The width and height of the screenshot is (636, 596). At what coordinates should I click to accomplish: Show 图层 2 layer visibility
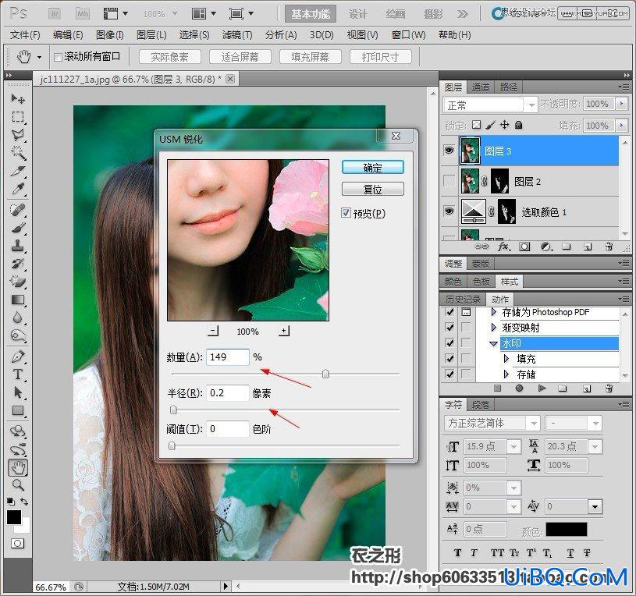pos(449,181)
